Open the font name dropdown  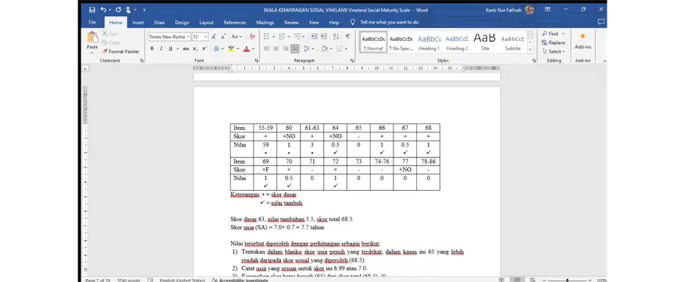(188, 37)
